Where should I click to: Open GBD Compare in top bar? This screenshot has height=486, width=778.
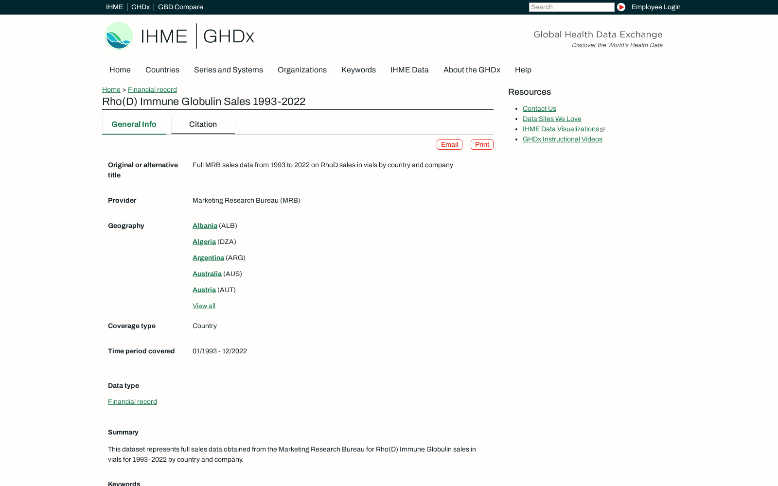pyautogui.click(x=180, y=7)
